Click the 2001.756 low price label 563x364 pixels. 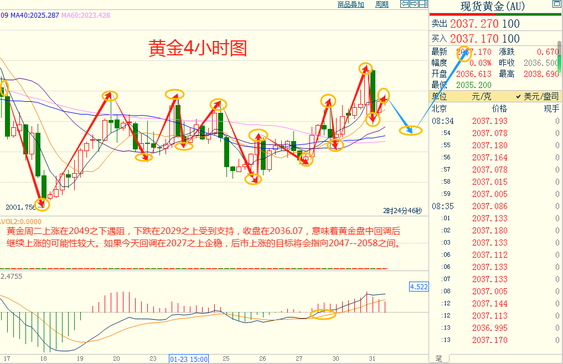click(x=20, y=207)
